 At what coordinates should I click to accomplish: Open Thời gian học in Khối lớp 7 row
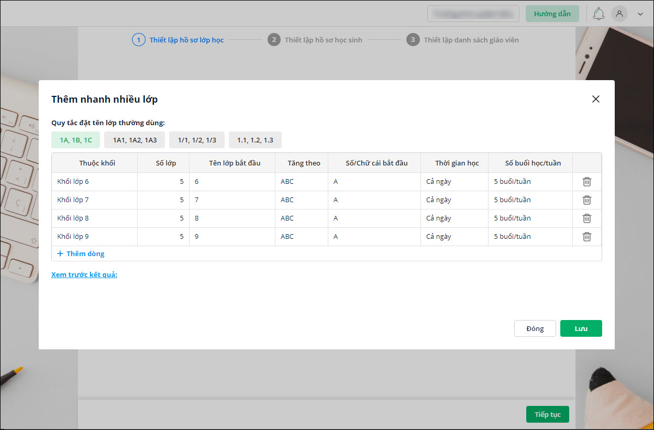click(455, 200)
